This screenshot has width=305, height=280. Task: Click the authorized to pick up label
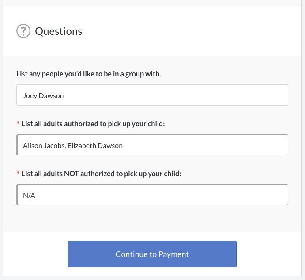click(93, 124)
